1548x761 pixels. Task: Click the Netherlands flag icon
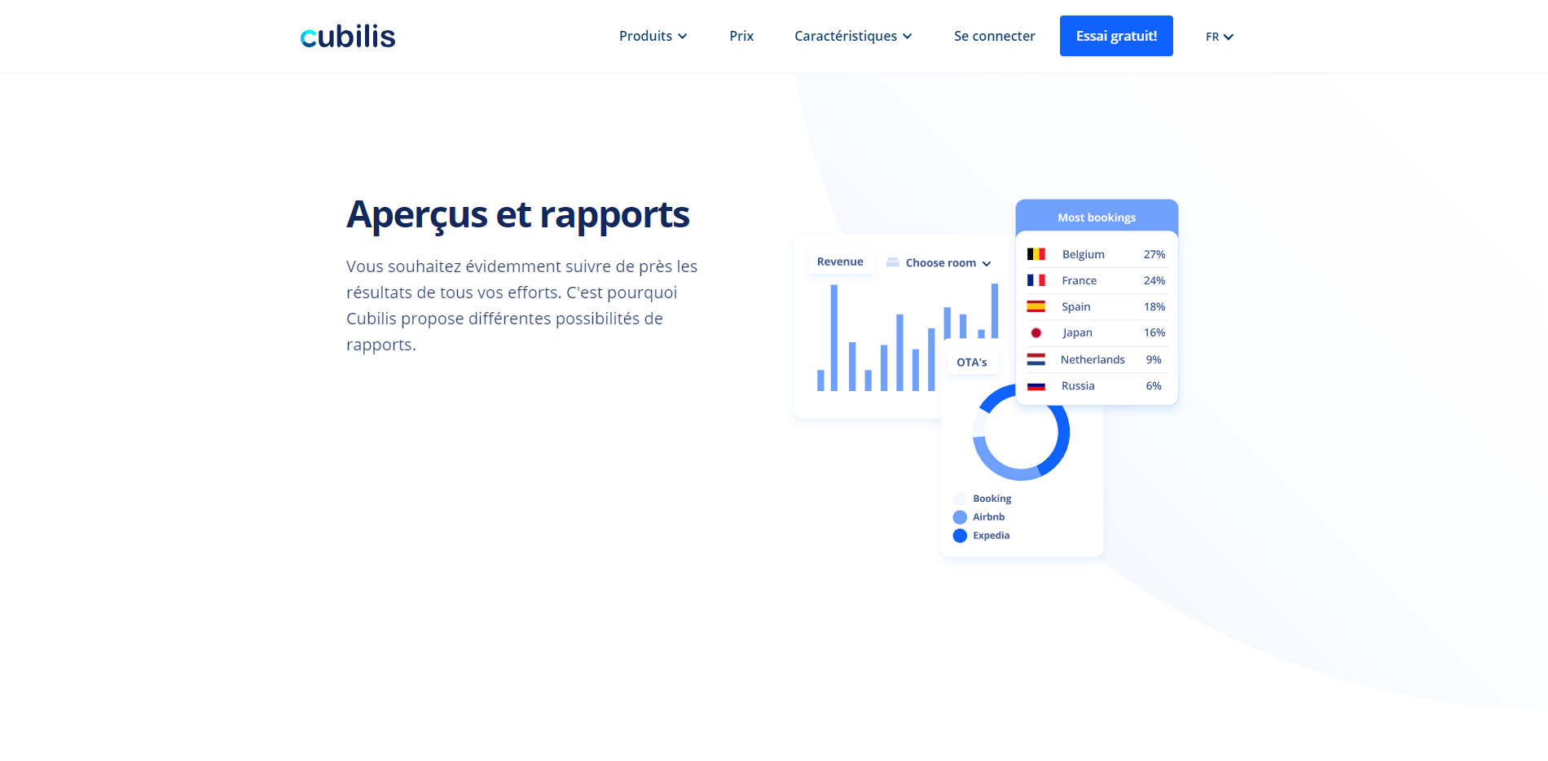click(x=1036, y=359)
